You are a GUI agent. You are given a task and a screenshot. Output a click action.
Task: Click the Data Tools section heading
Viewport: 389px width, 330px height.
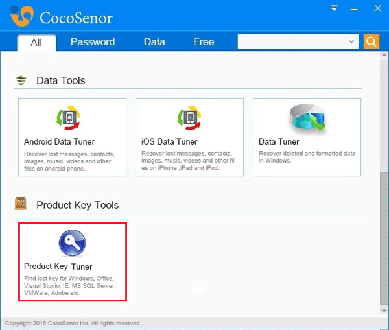click(61, 80)
